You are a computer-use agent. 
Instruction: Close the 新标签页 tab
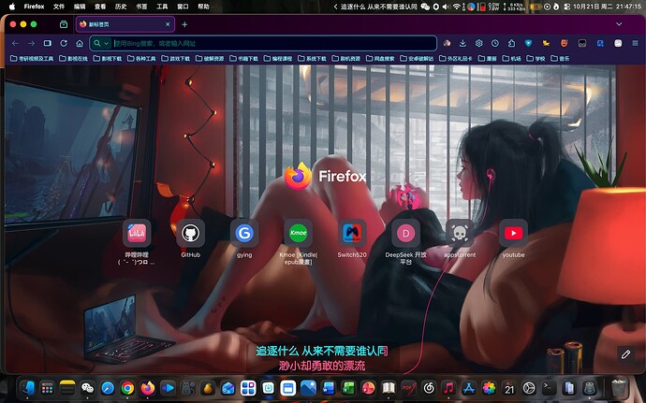168,24
